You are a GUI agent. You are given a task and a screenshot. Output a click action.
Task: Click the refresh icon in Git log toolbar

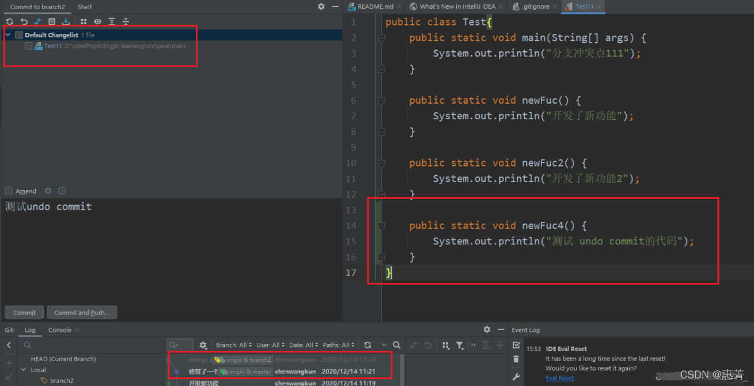367,345
